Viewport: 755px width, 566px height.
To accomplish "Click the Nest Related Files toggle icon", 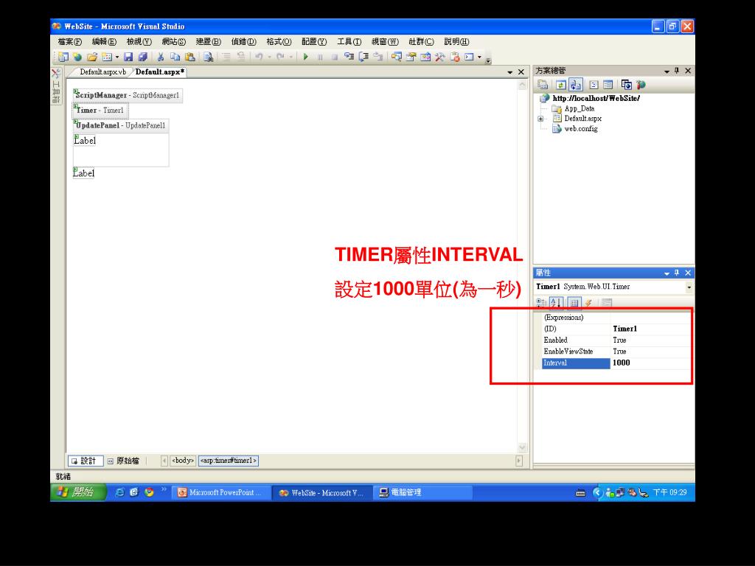I will click(x=574, y=85).
